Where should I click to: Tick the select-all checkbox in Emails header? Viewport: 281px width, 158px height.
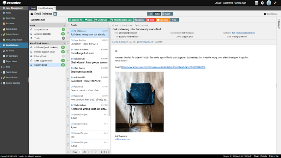tap(68, 25)
